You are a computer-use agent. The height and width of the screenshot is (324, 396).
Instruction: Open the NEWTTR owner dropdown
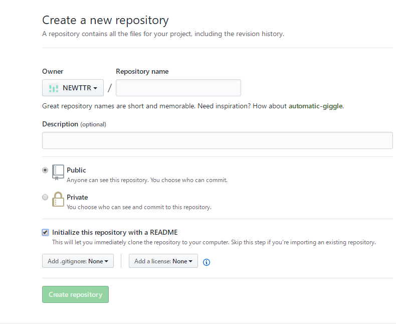pyautogui.click(x=73, y=88)
